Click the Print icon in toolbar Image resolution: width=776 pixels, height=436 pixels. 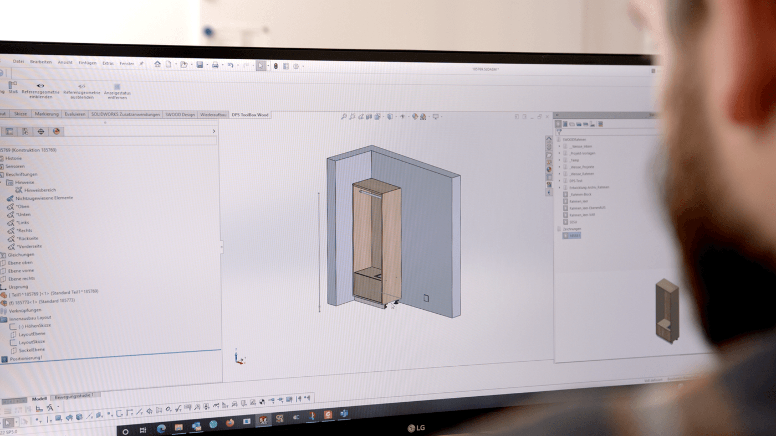click(x=215, y=65)
